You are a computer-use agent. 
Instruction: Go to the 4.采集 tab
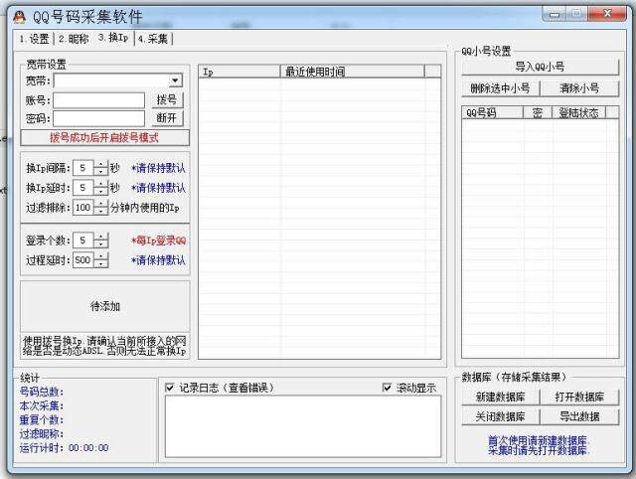153,39
